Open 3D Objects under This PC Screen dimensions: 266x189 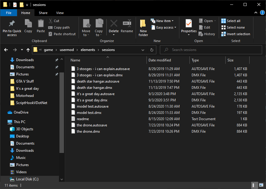[x=25, y=129]
